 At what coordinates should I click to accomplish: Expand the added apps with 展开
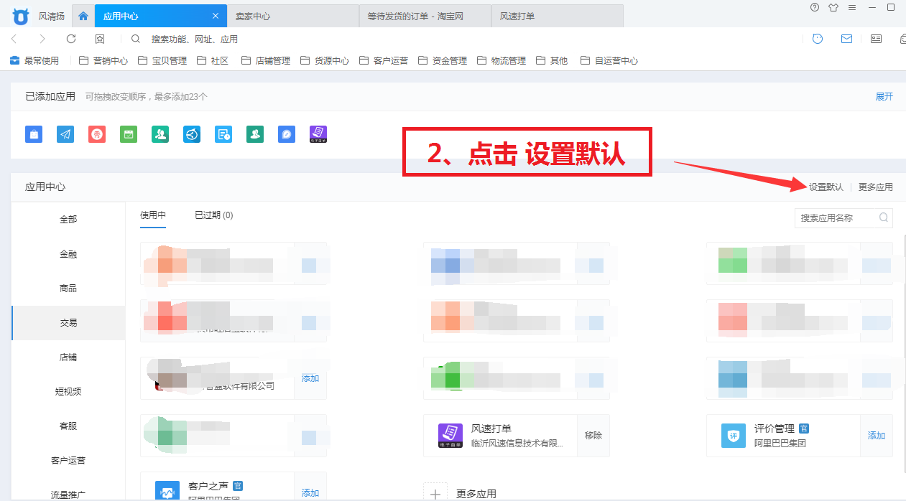(884, 97)
